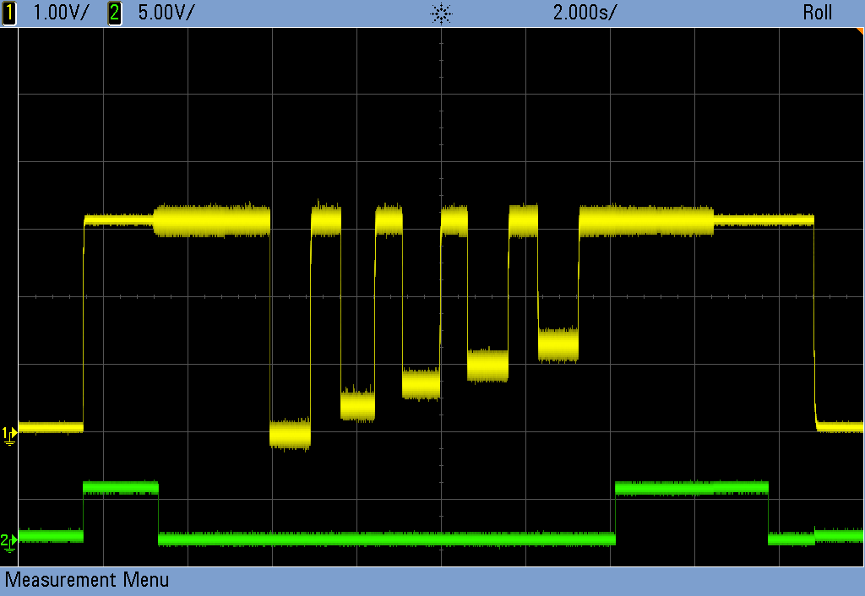Click the first narrow green high pulse
This screenshot has width=865, height=596.
tap(120, 487)
